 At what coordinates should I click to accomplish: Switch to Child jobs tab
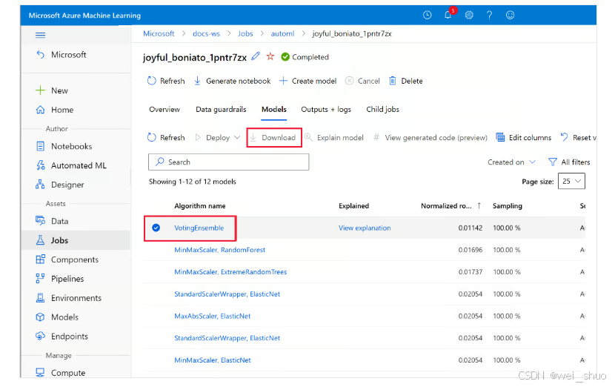point(382,110)
